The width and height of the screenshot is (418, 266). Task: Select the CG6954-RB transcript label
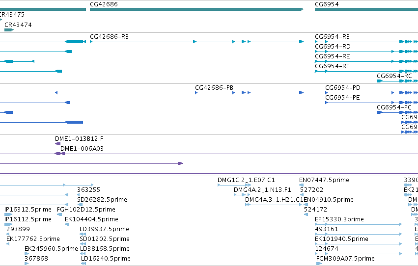click(x=332, y=37)
